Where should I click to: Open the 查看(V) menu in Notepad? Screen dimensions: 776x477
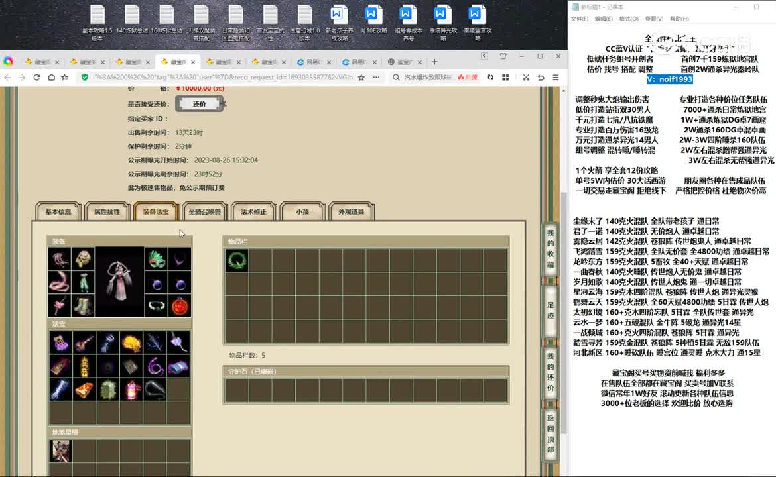(654, 19)
